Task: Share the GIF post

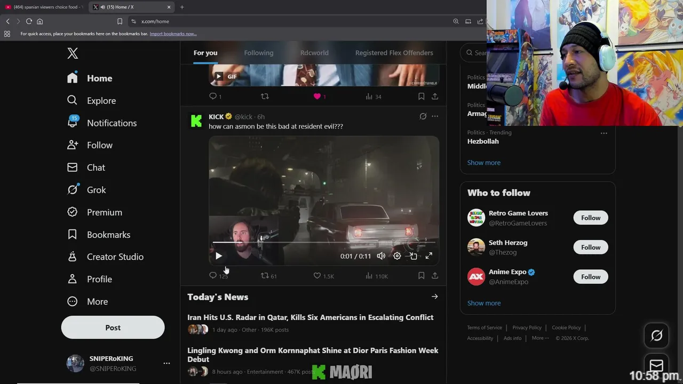Action: [x=435, y=97]
